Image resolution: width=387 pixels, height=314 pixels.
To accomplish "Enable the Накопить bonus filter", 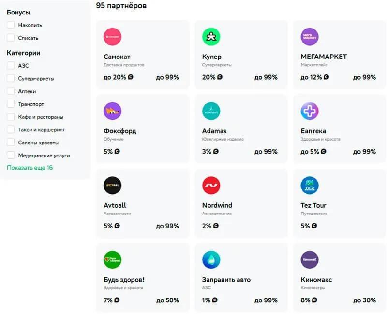I will click(x=11, y=25).
